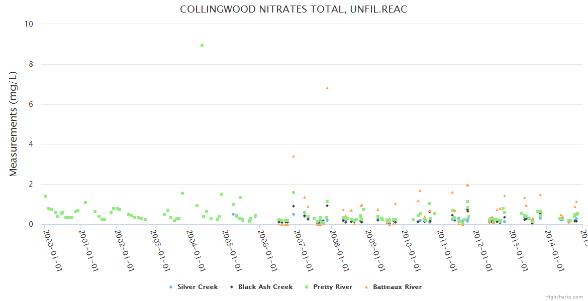Open the Highcharts.com credits link

click(564, 297)
